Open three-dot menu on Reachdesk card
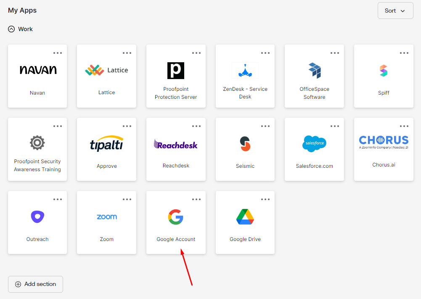 click(196, 126)
